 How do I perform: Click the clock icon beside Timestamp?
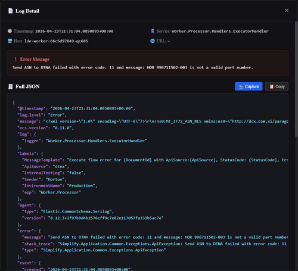(10, 31)
